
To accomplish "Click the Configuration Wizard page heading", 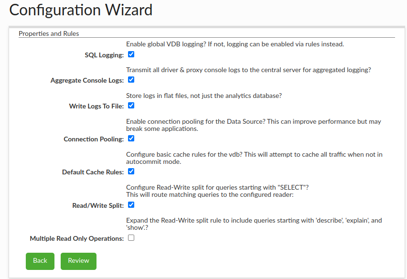I will tap(81, 10).
